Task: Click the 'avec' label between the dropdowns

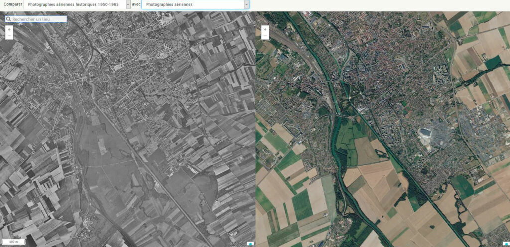Action: (x=136, y=4)
